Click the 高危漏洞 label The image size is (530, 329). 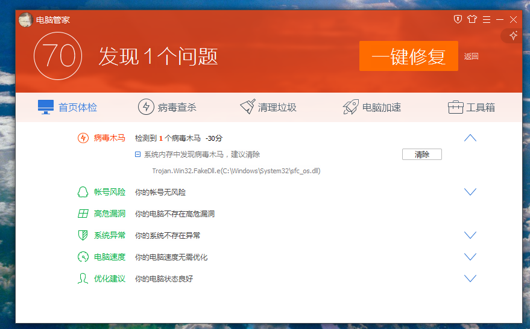pos(110,214)
